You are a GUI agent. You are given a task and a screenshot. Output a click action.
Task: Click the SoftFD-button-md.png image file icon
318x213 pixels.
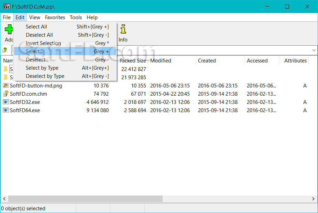pyautogui.click(x=6, y=85)
